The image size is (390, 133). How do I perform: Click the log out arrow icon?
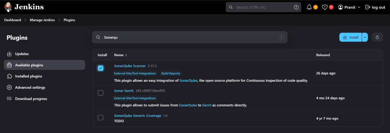click(x=368, y=7)
